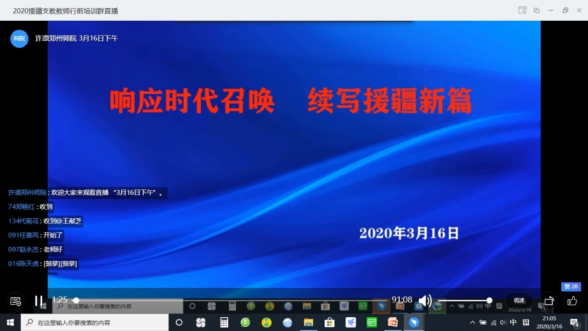Toggle the chat comments overlay icon
This screenshot has width=588, height=331.
[x=16, y=301]
